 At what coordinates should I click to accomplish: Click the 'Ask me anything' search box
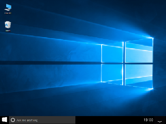pos(42,120)
